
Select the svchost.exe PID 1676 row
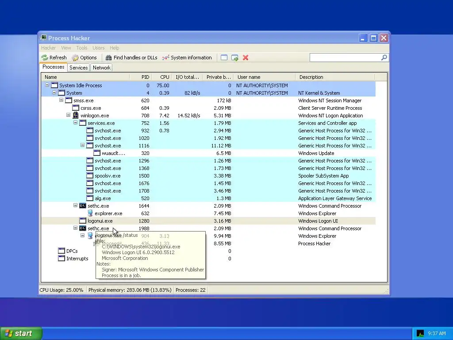[208, 183]
